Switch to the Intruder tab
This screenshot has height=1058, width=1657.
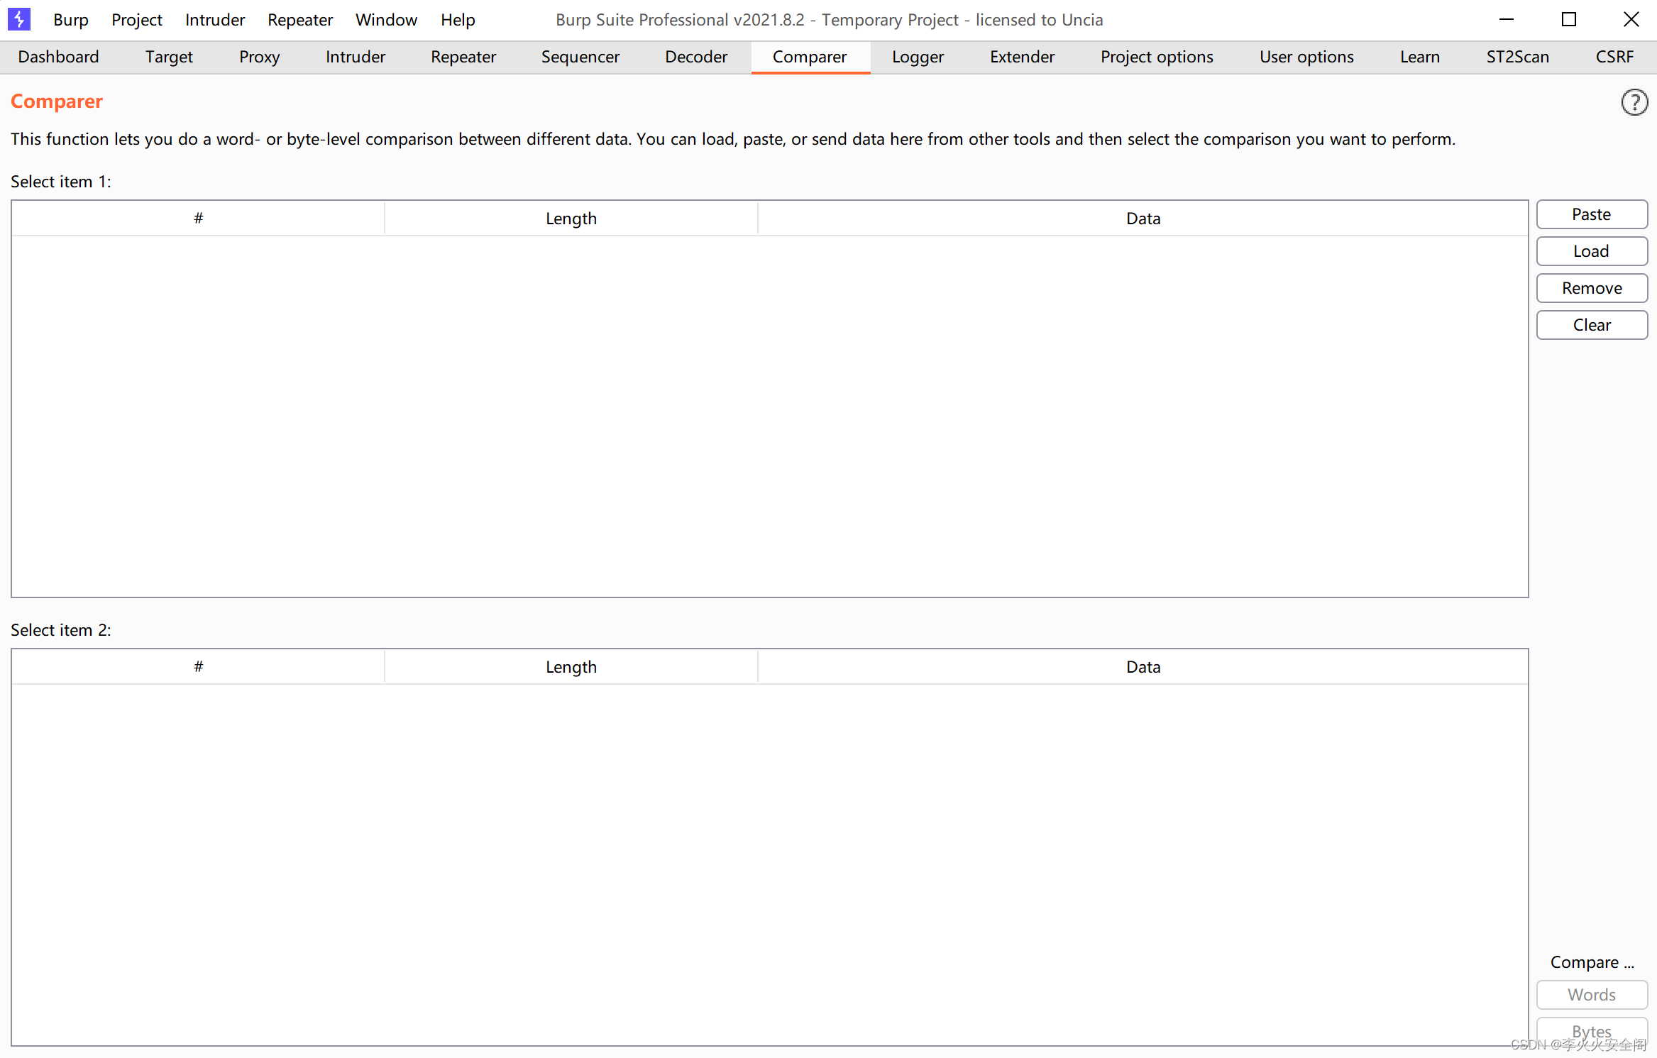click(x=356, y=57)
